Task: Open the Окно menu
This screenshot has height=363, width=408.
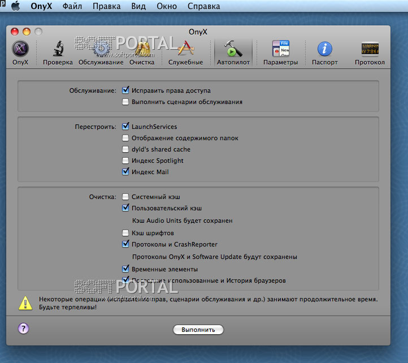Action: coord(167,6)
